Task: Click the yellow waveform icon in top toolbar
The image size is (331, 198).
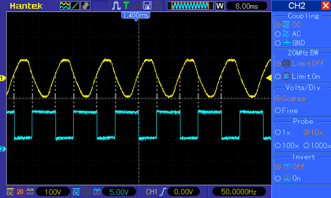Action: (x=64, y=6)
